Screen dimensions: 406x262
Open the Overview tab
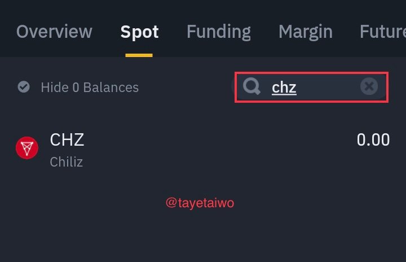click(x=54, y=32)
